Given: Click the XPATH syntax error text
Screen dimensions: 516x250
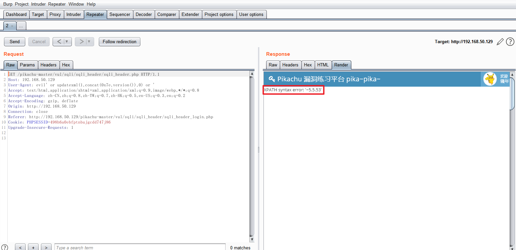Looking at the screenshot, I should click(293, 90).
